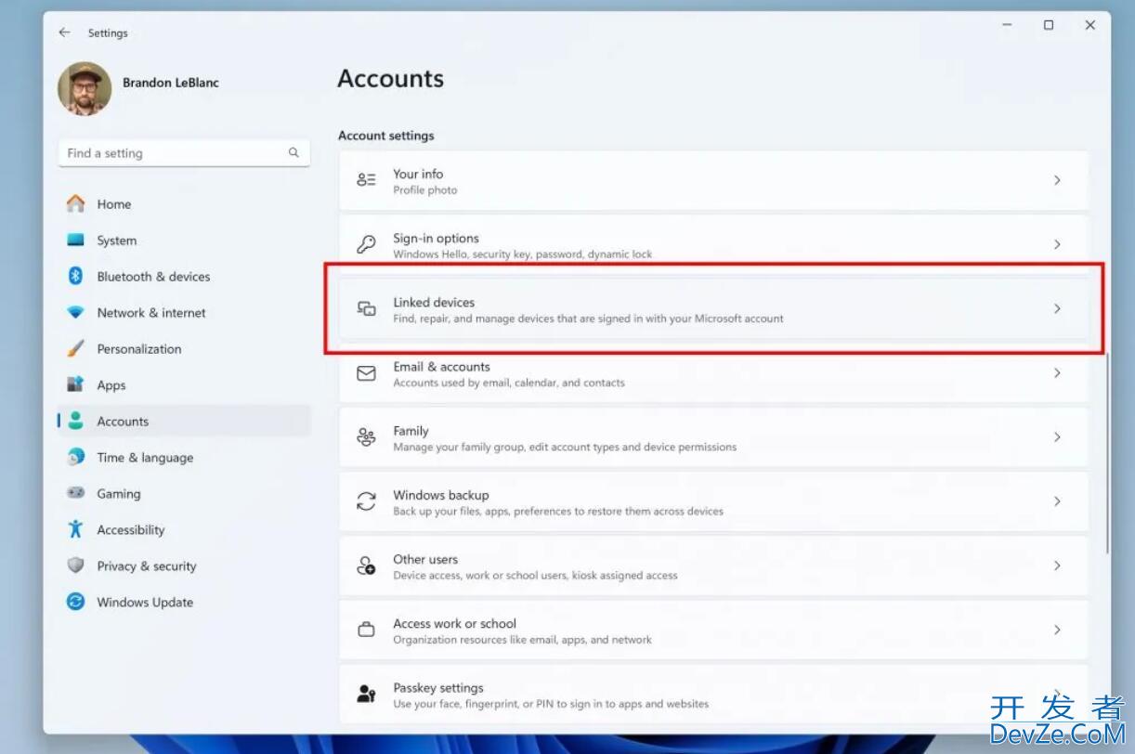Viewport: 1135px width, 754px height.
Task: Open Sign-in options settings row
Action: click(x=713, y=244)
